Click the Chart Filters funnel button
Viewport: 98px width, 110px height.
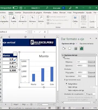[15, 65]
